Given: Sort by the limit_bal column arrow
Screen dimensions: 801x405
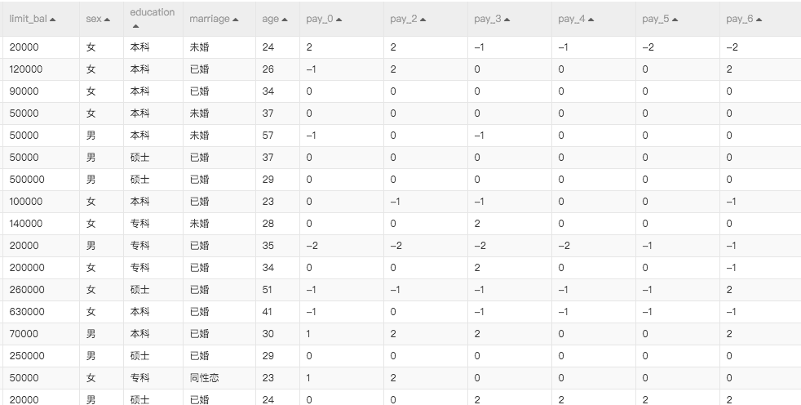Looking at the screenshot, I should coord(53,20).
